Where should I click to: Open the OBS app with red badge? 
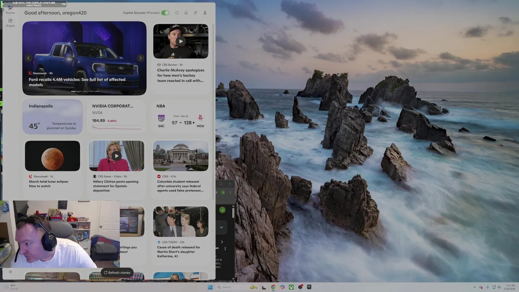tap(300, 287)
